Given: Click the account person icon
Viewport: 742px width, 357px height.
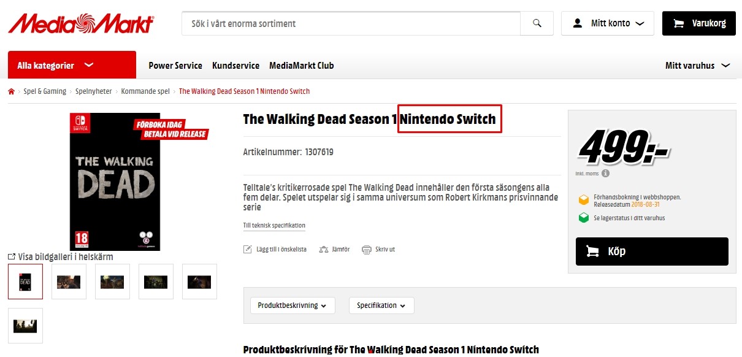Looking at the screenshot, I should [x=577, y=23].
